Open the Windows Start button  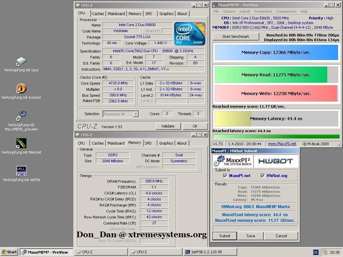9,252
